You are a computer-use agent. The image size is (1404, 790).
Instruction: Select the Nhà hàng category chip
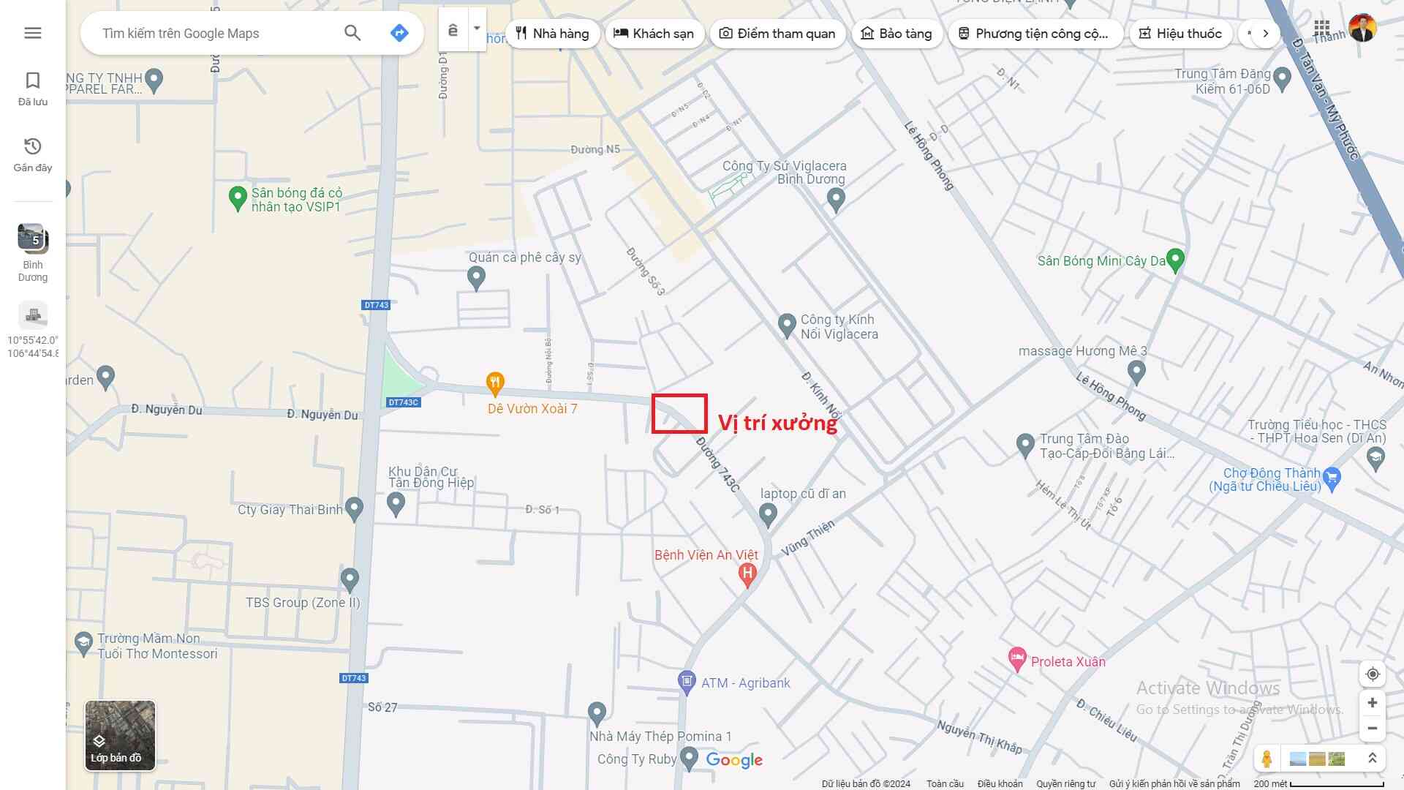tap(552, 34)
